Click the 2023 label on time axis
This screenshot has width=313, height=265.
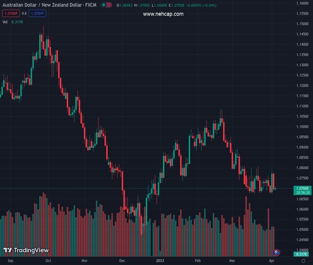coord(160,261)
